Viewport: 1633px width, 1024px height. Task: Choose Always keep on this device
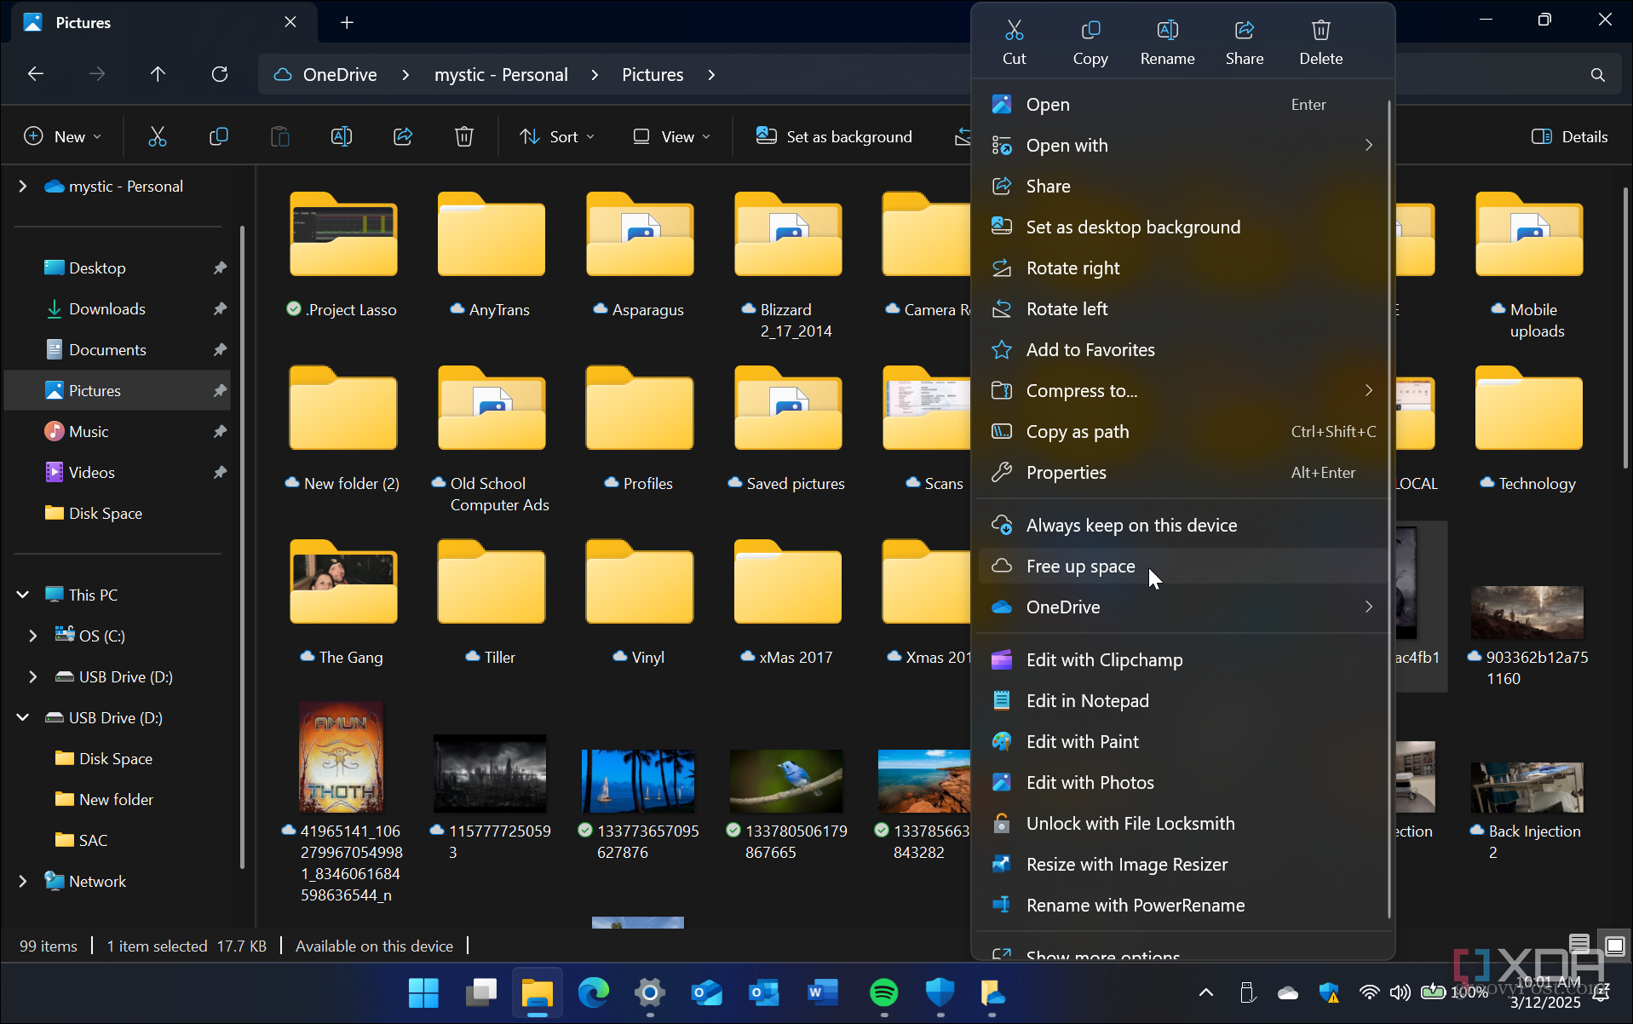(x=1182, y=526)
